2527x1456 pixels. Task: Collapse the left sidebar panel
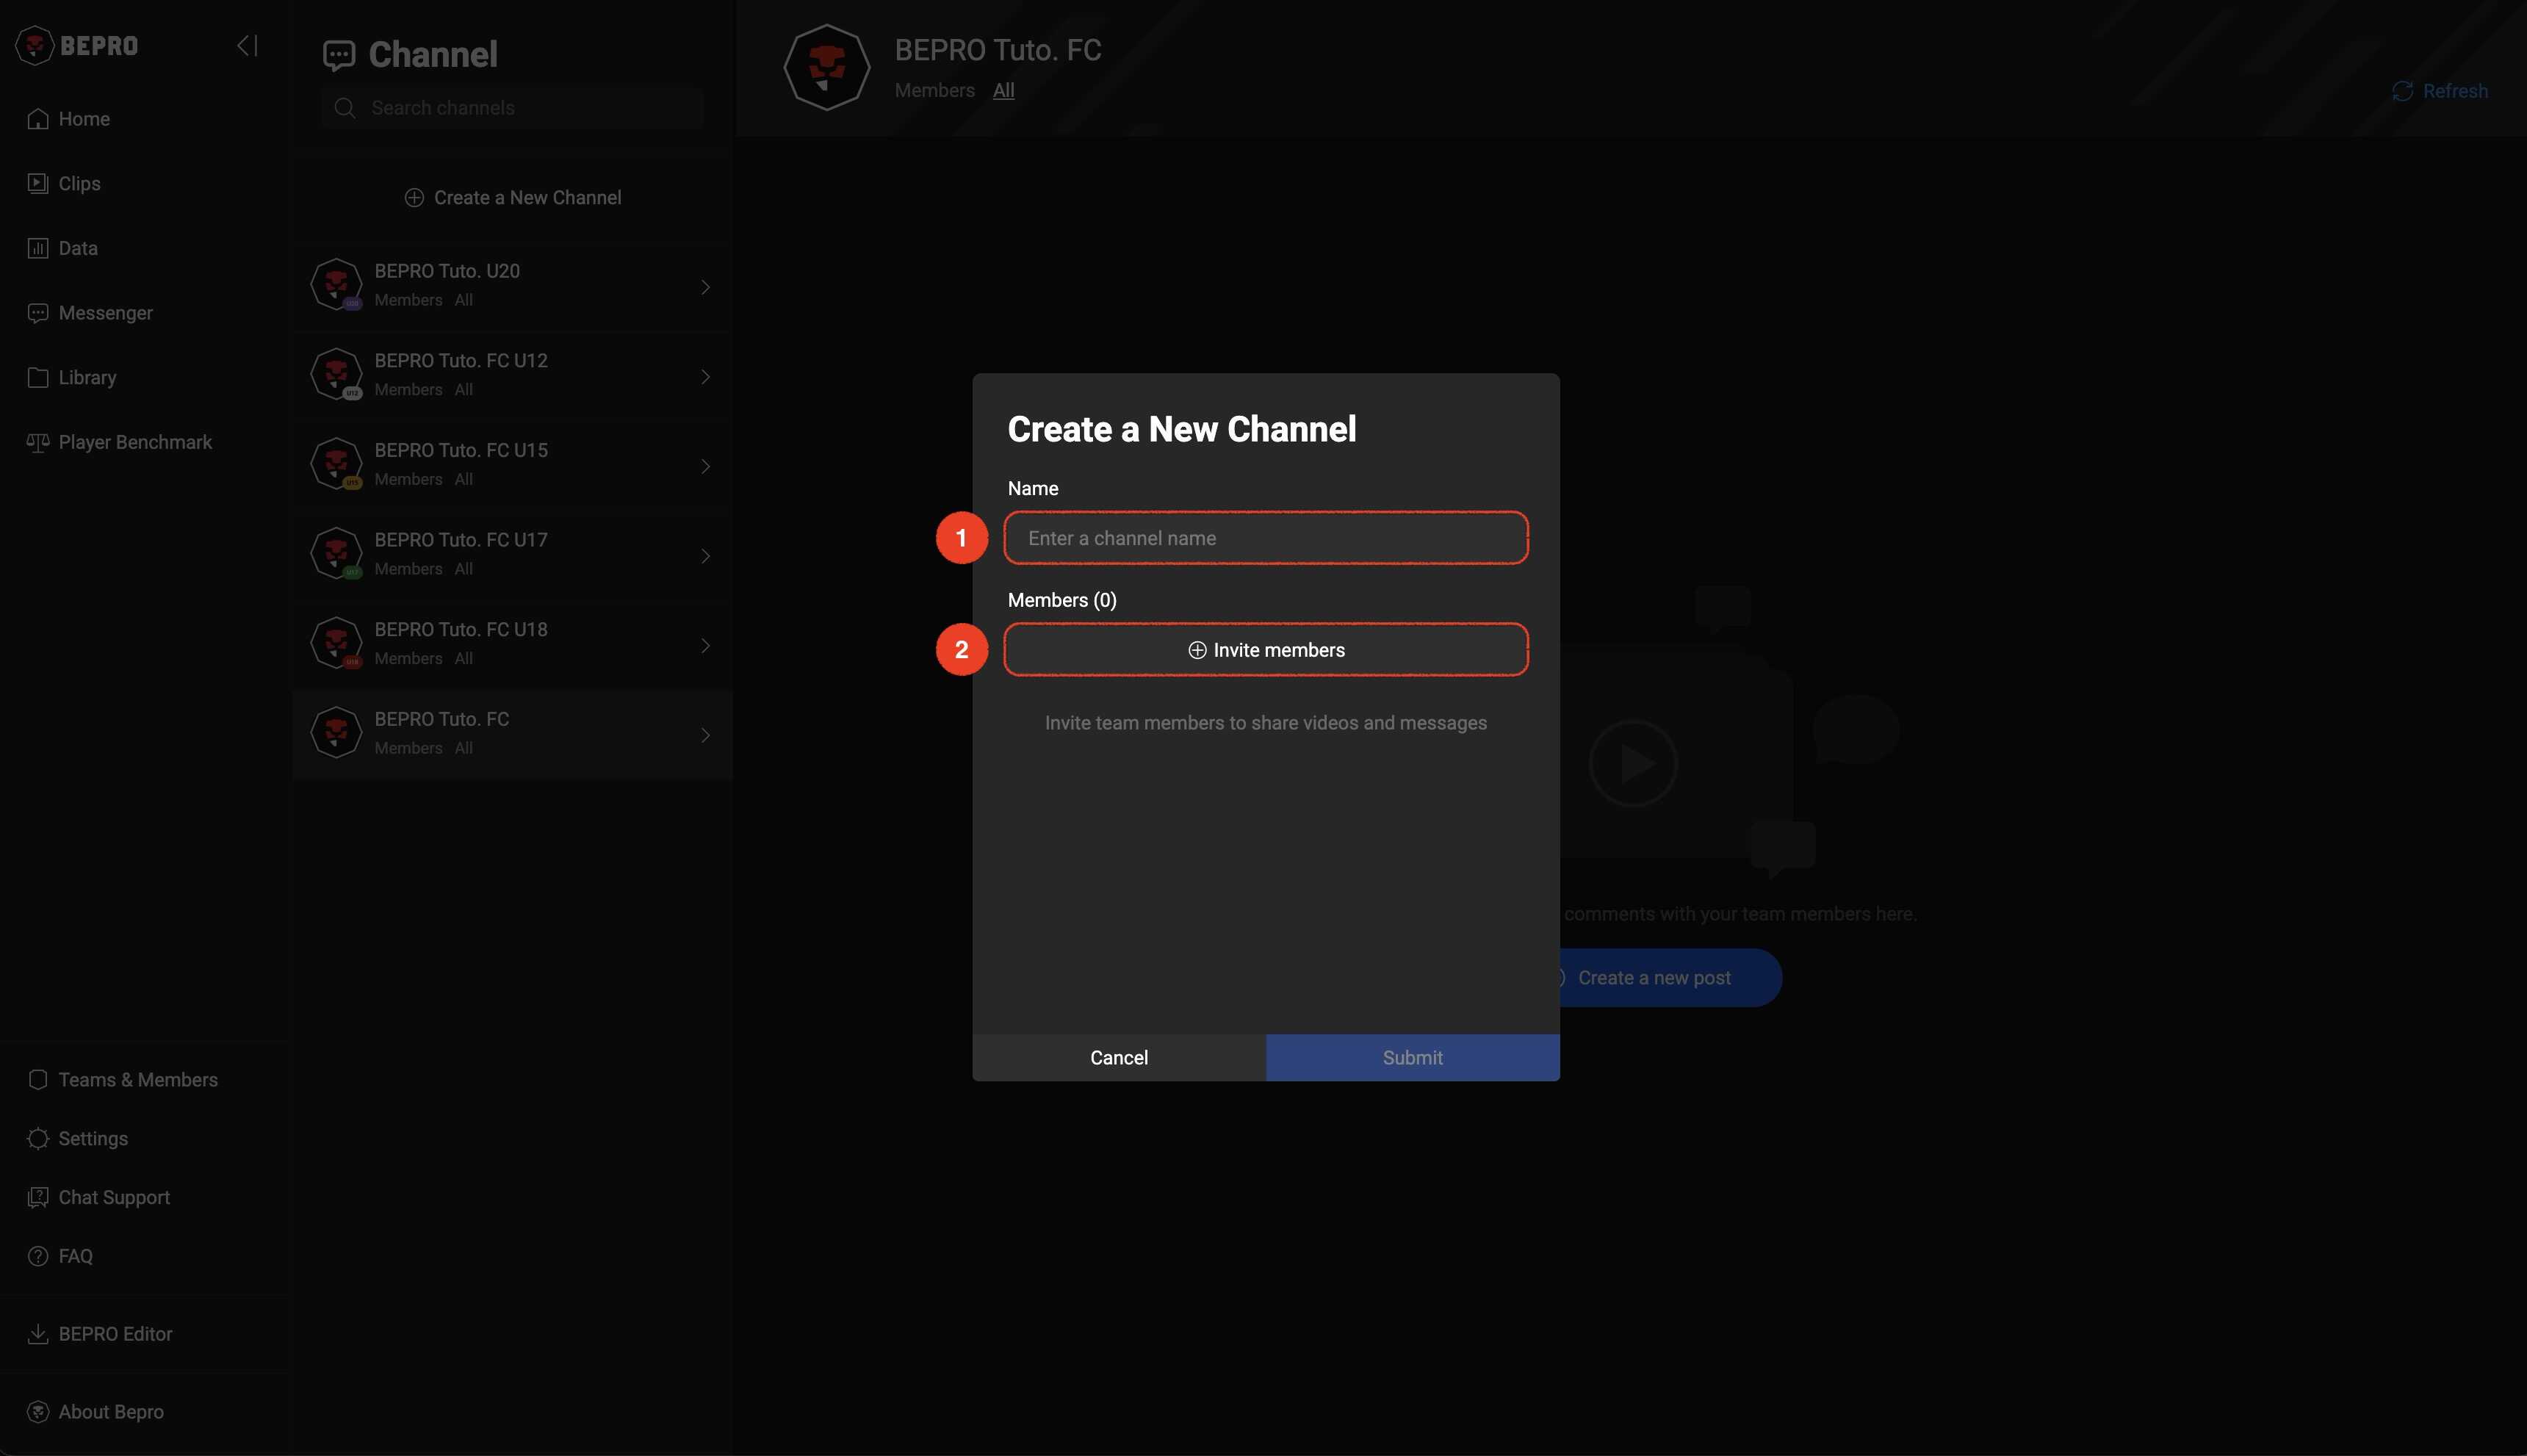coord(247,46)
